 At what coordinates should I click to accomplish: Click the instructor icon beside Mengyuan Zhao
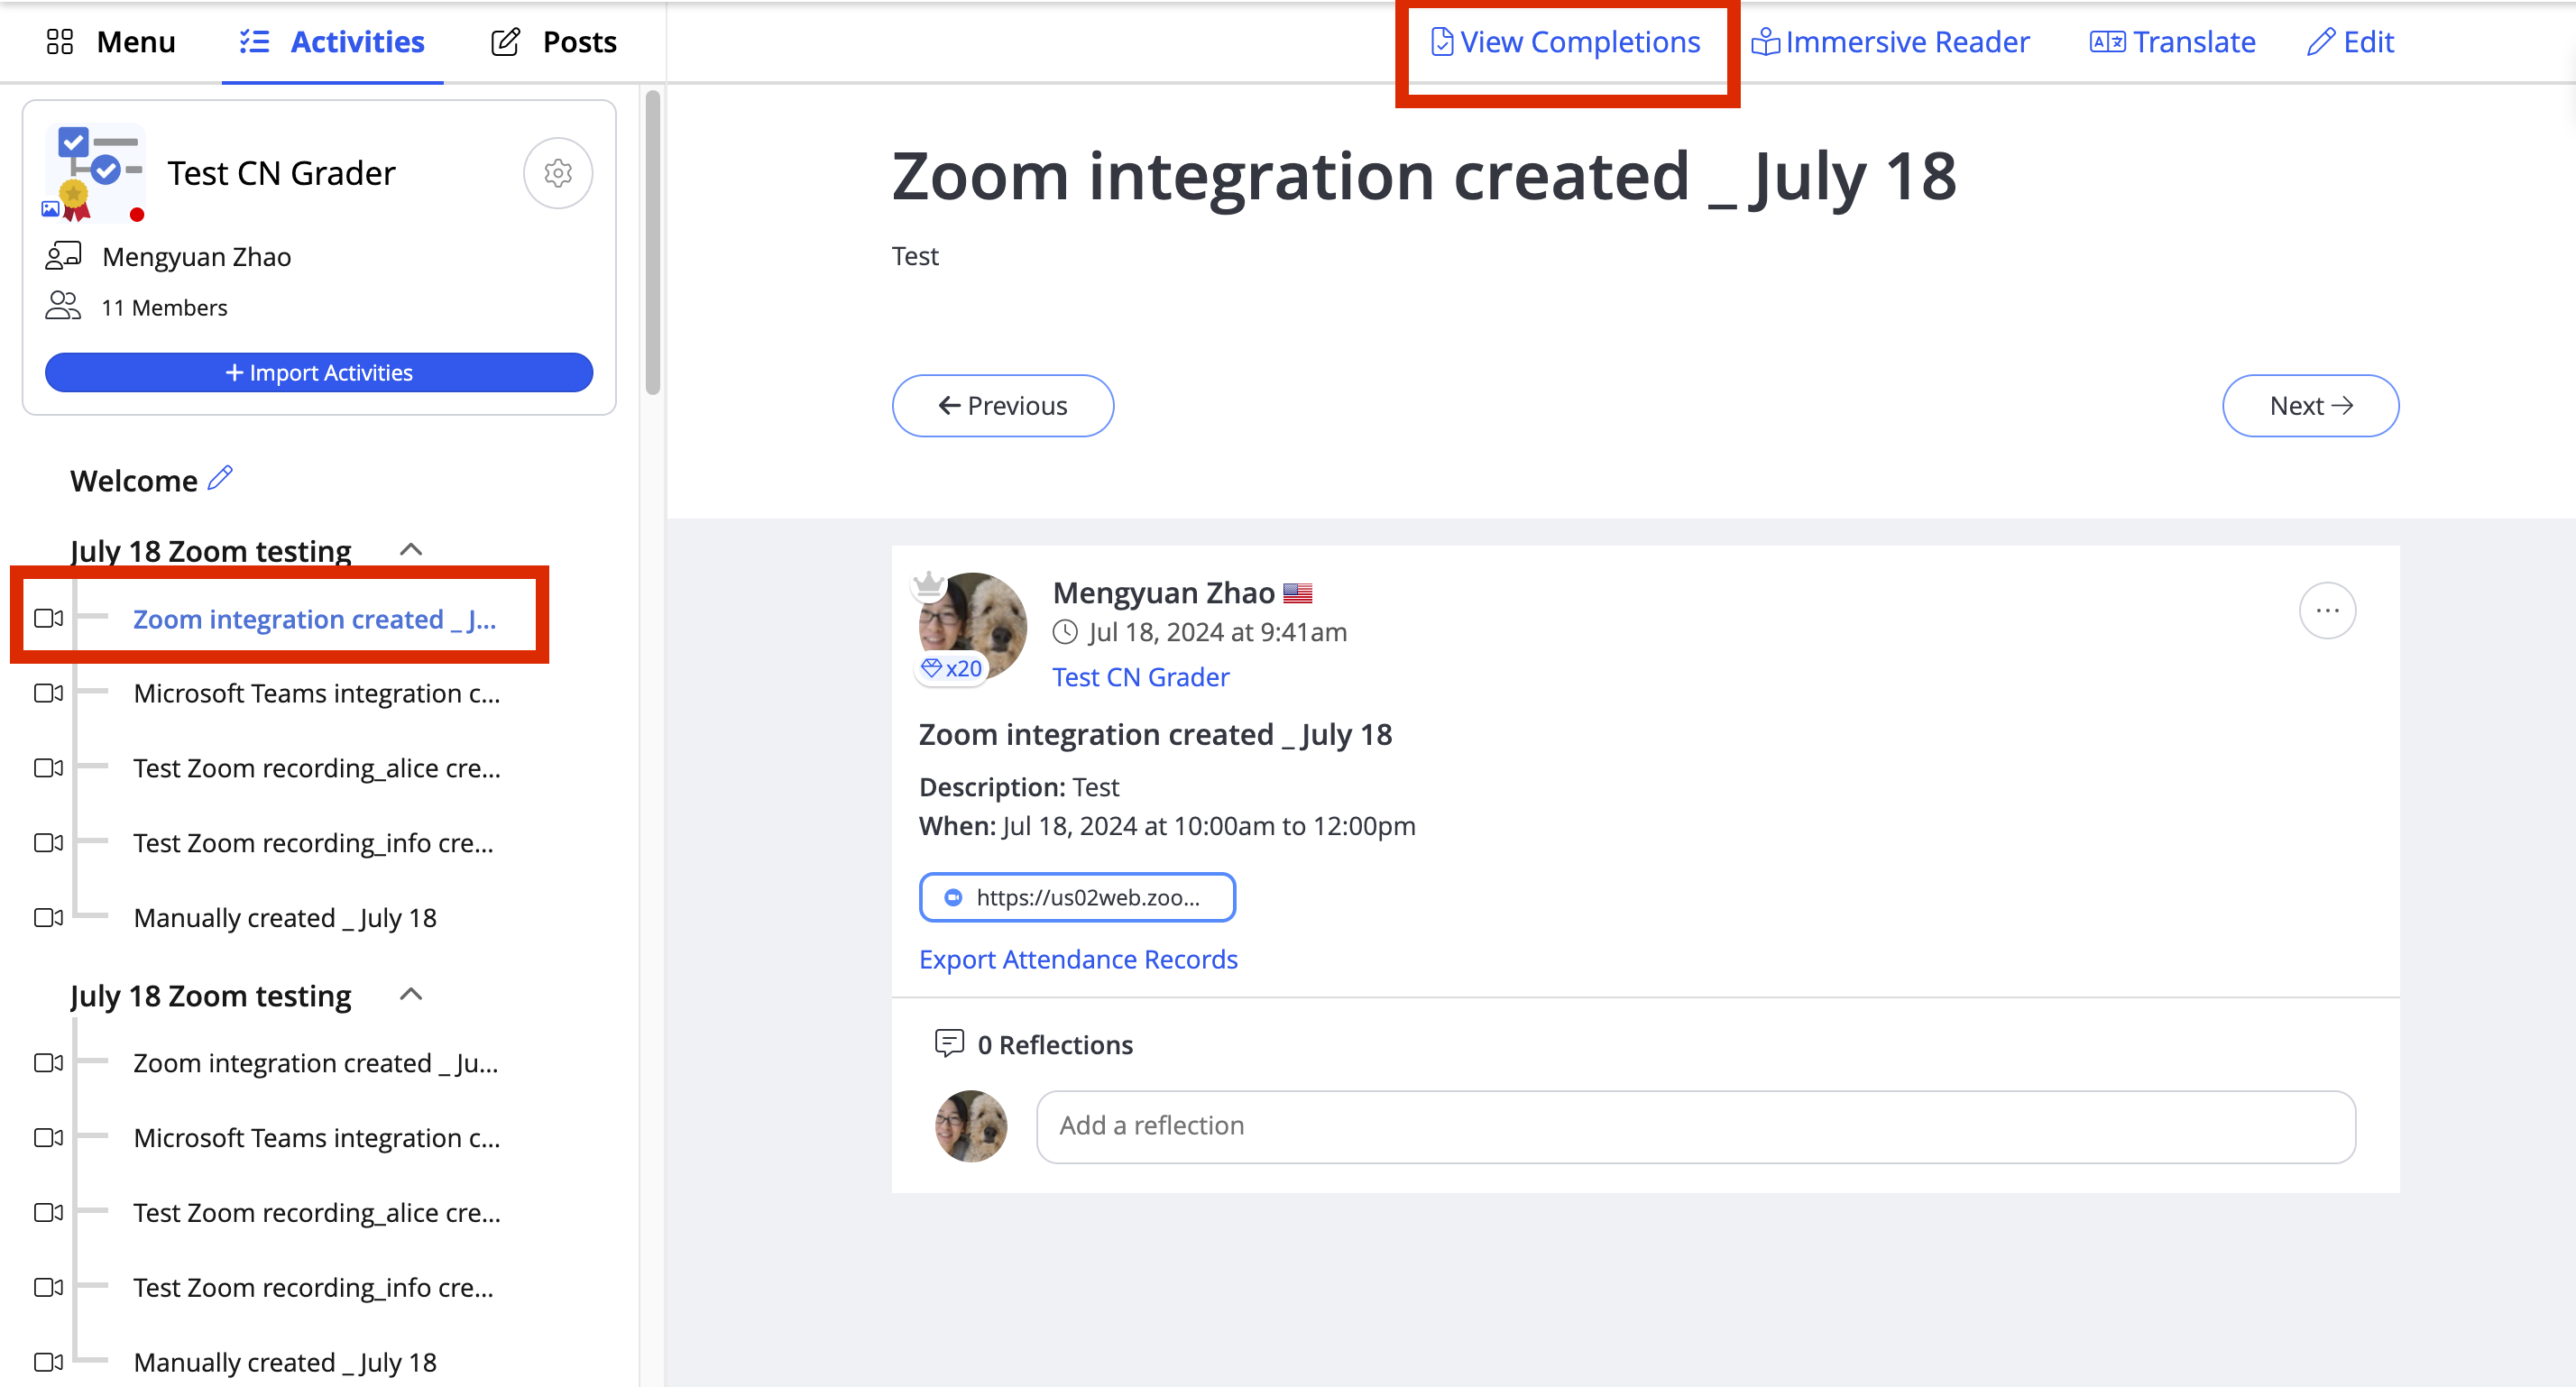coord(63,255)
